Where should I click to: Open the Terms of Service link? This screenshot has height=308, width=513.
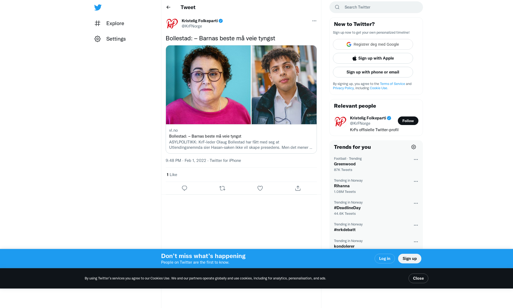click(x=392, y=84)
